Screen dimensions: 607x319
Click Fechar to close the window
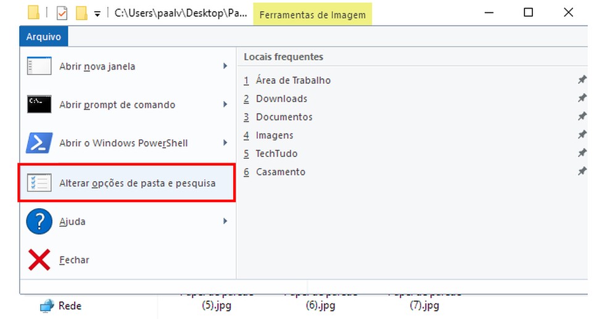pos(128,259)
